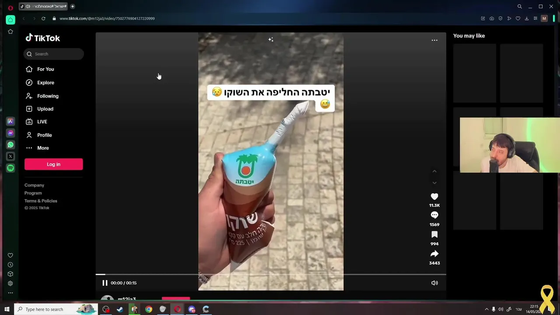Mute the tab via tab speaker icon

(x=28, y=6)
